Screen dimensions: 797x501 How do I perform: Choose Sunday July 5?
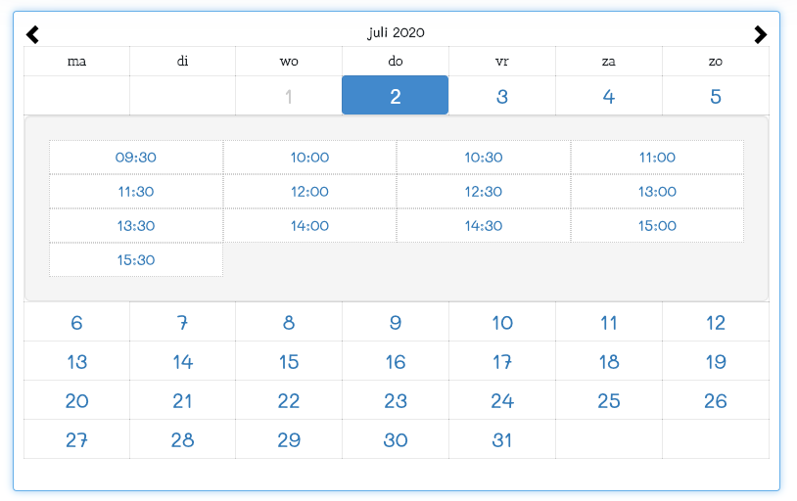pyautogui.click(x=716, y=96)
